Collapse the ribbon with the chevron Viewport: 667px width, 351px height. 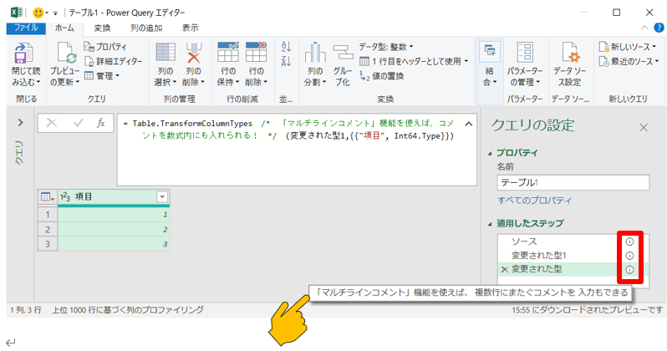click(644, 28)
